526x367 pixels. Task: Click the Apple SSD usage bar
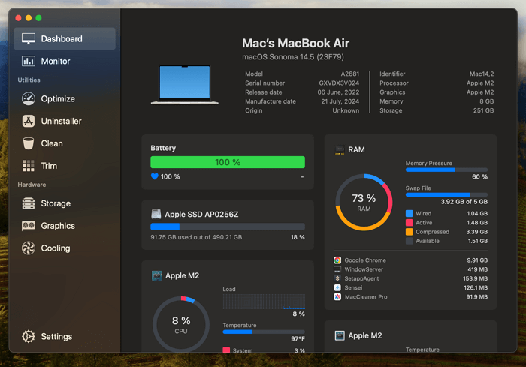[x=228, y=227]
